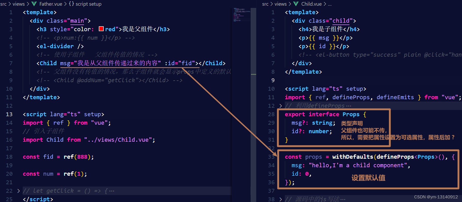Click the ellipsis breadcrumb after Child.vue
Screen dimensions: 462x202
[330, 4]
